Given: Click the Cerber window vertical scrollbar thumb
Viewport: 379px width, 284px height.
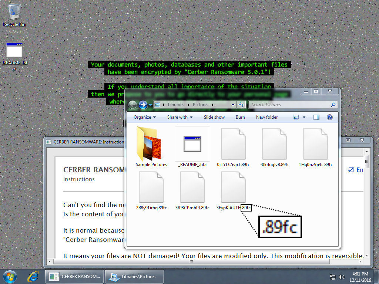Looking at the screenshot, I should (x=367, y=162).
